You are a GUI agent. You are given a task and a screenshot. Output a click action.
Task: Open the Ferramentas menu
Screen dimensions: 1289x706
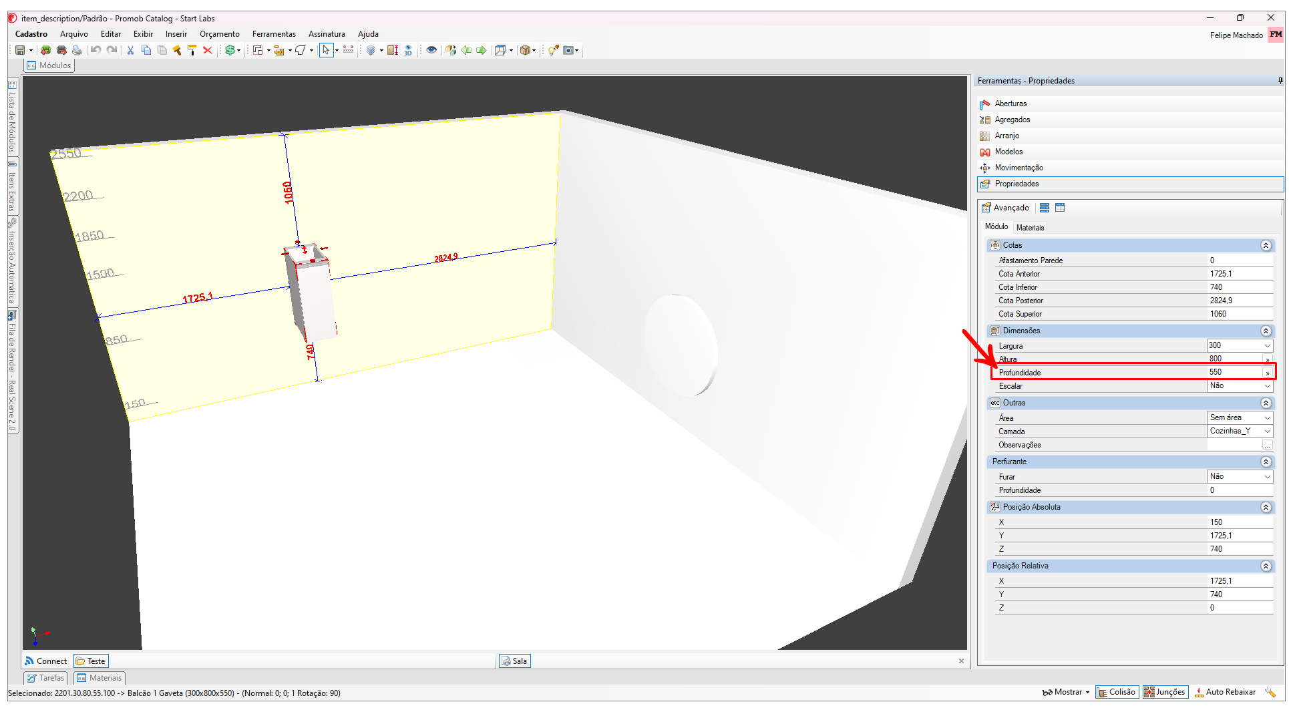(274, 34)
